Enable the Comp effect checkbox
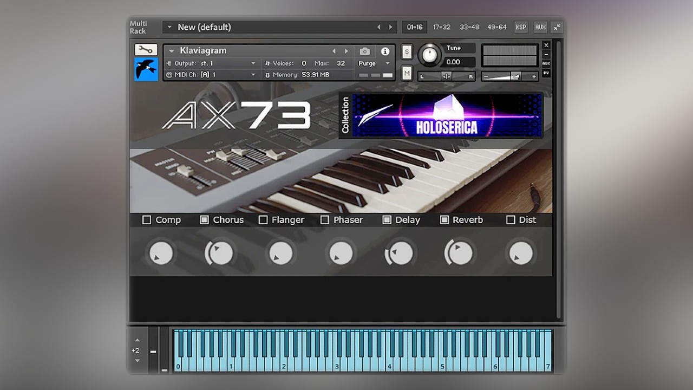Viewport: 693px width, 390px height. click(x=147, y=220)
